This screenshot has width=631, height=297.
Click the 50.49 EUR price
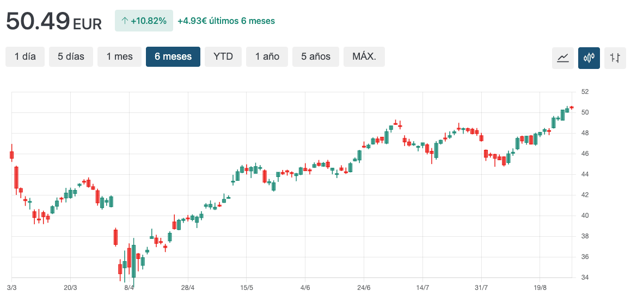[x=53, y=22]
